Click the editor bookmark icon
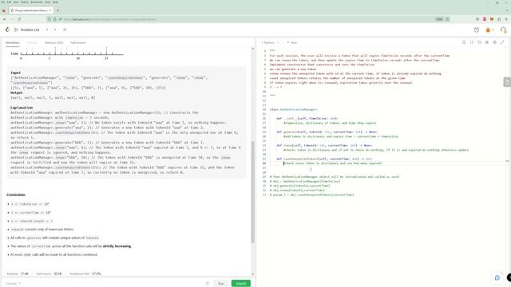Viewport: 511px width, 287px height. point(464,42)
